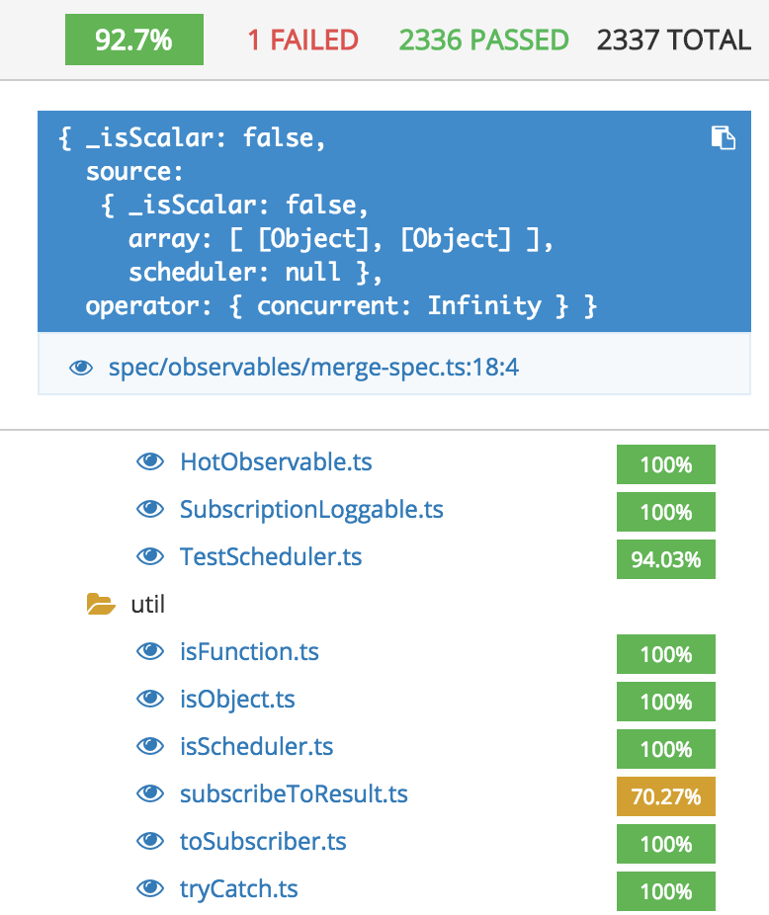Open spec/observables/merge-spec.ts:18:4 link
Image resolution: width=769 pixels, height=915 pixels.
(x=313, y=368)
